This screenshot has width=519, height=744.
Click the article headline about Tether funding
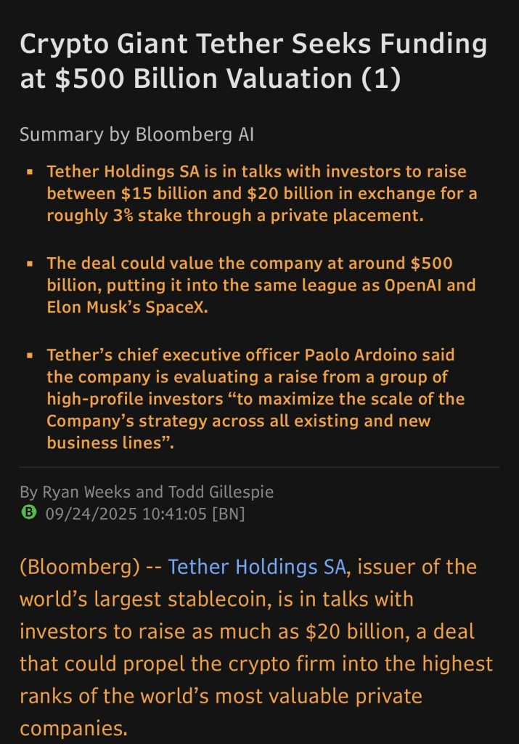coord(253,61)
